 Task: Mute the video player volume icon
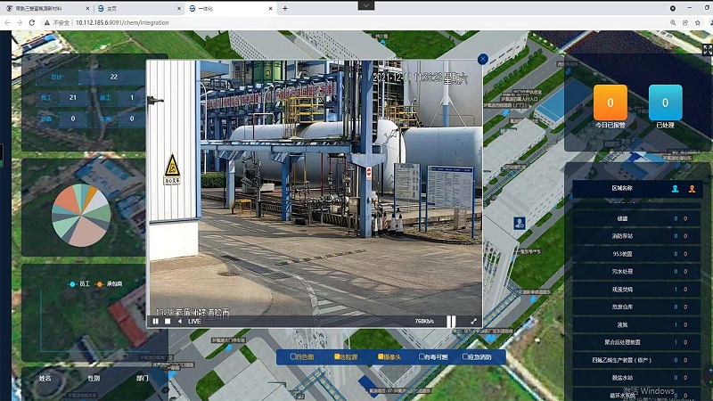(x=179, y=322)
